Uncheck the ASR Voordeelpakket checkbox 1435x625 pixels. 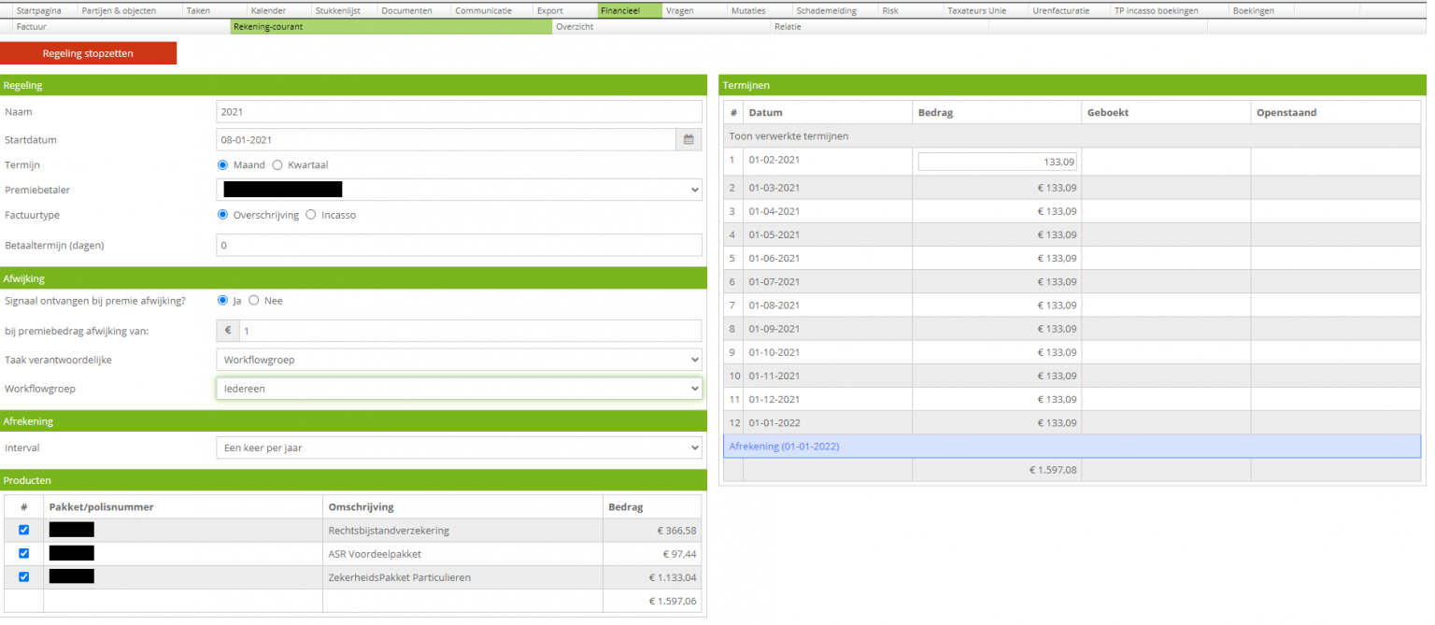(x=24, y=554)
